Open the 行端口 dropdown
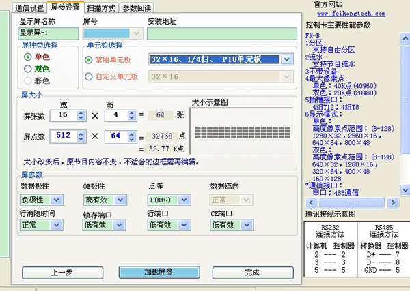 click(184, 225)
